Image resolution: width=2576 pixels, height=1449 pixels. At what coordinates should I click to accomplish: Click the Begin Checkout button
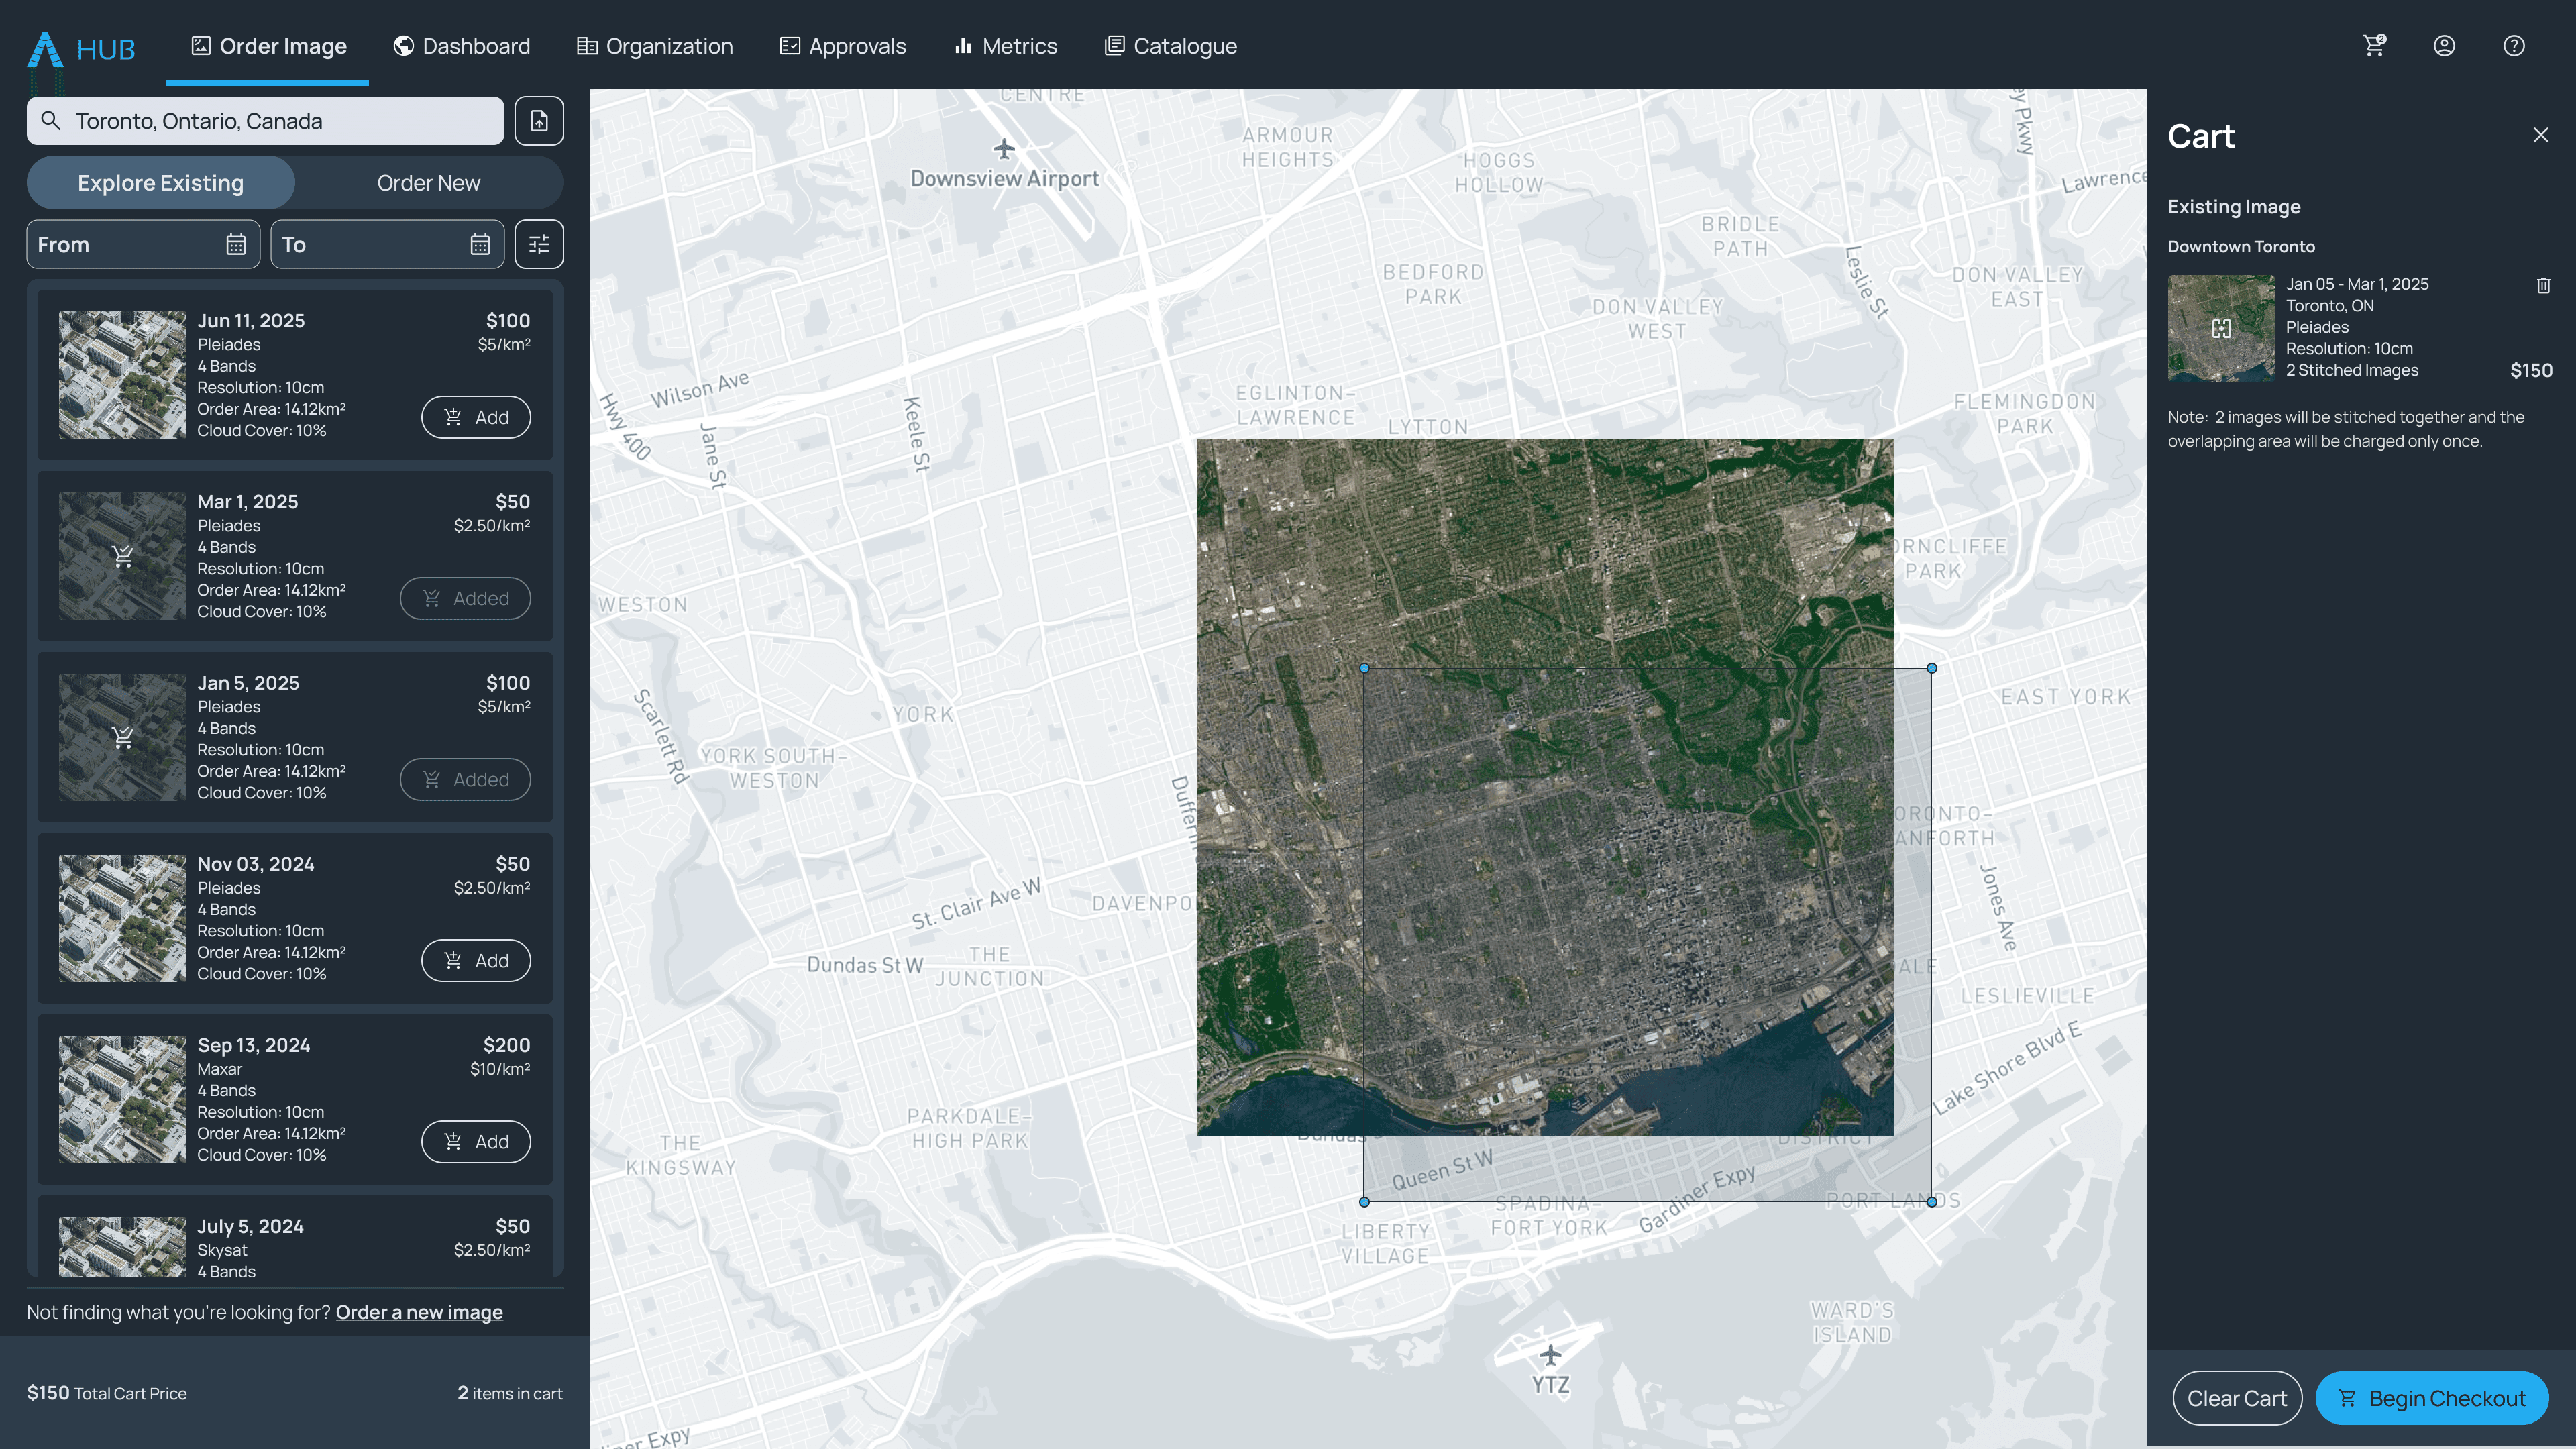coord(2432,1398)
